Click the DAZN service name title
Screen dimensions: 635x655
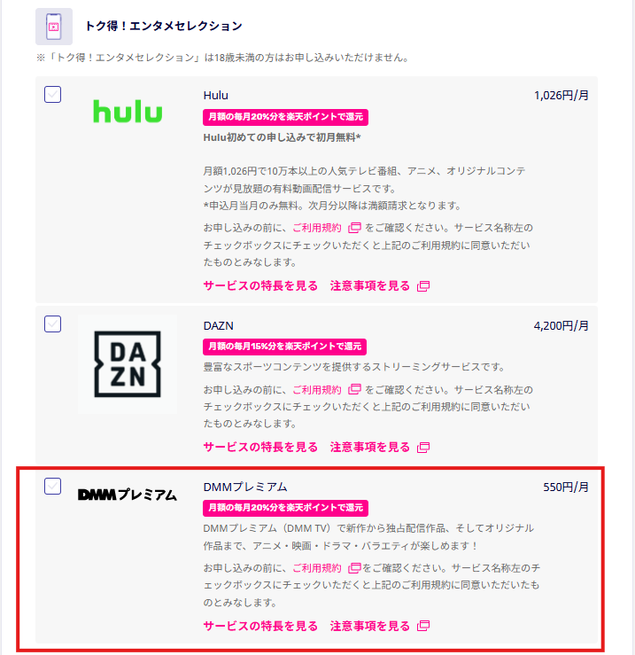click(219, 326)
